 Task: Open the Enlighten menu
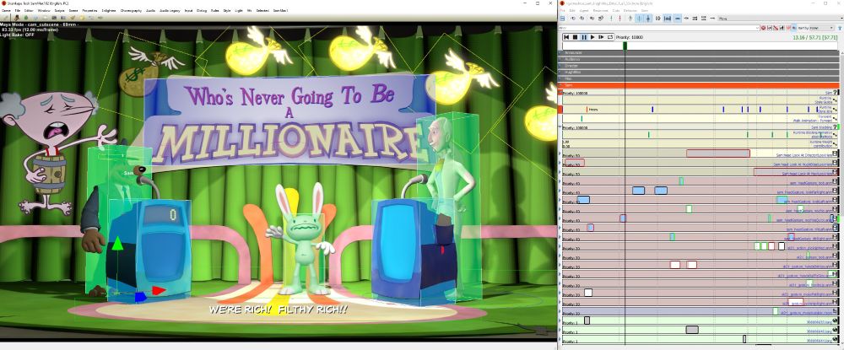[x=109, y=11]
